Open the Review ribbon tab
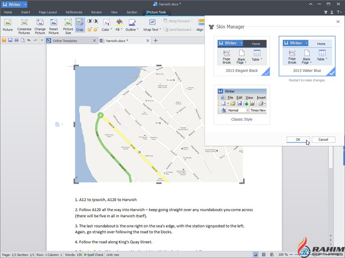The height and width of the screenshot is (258, 345). (x=97, y=12)
